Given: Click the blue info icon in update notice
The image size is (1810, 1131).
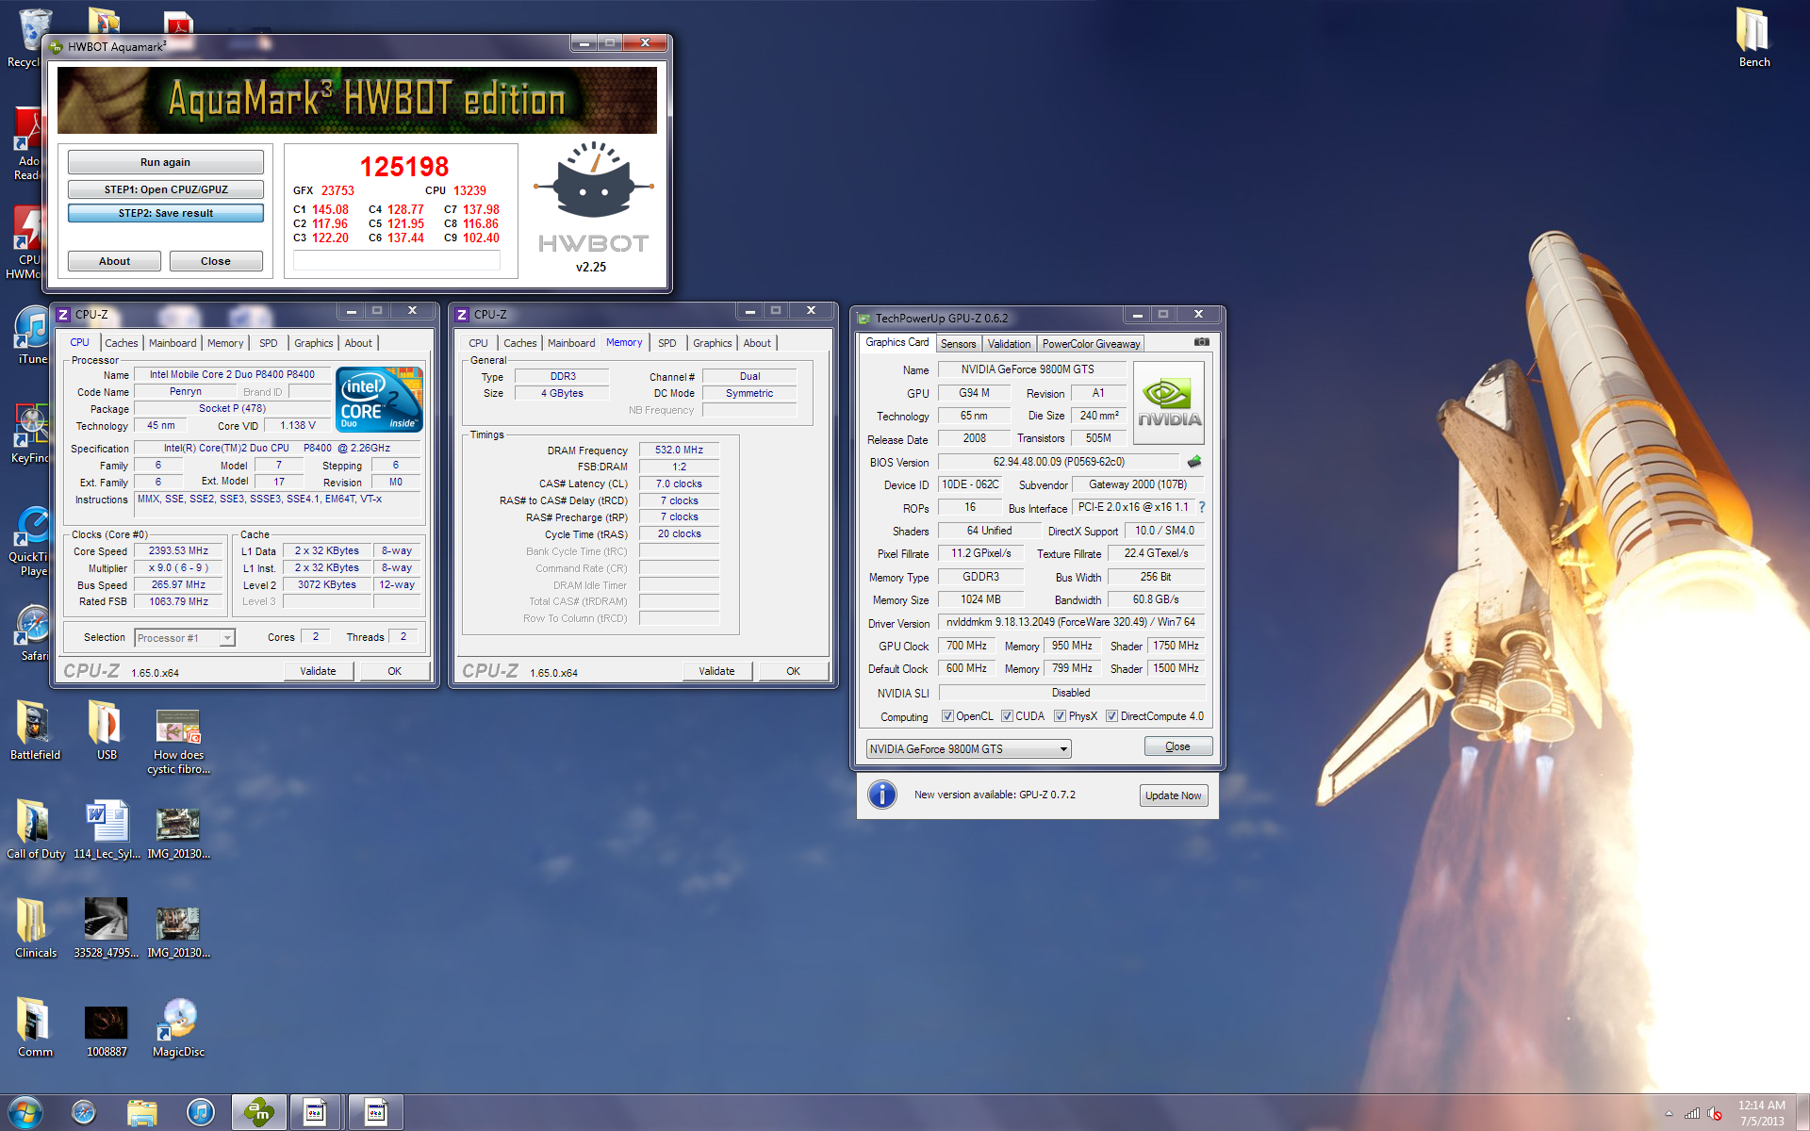Looking at the screenshot, I should click(x=882, y=795).
